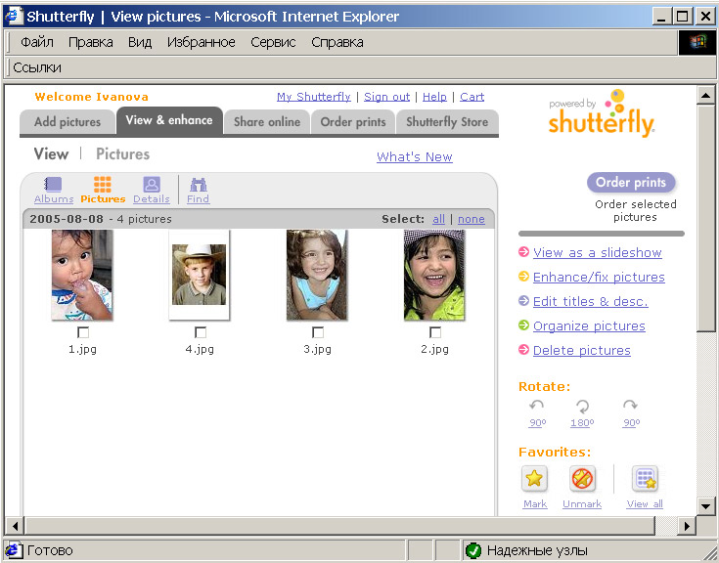Open the 4.jpg boy in hat thumbnail
The height and width of the screenshot is (563, 719).
(x=199, y=275)
